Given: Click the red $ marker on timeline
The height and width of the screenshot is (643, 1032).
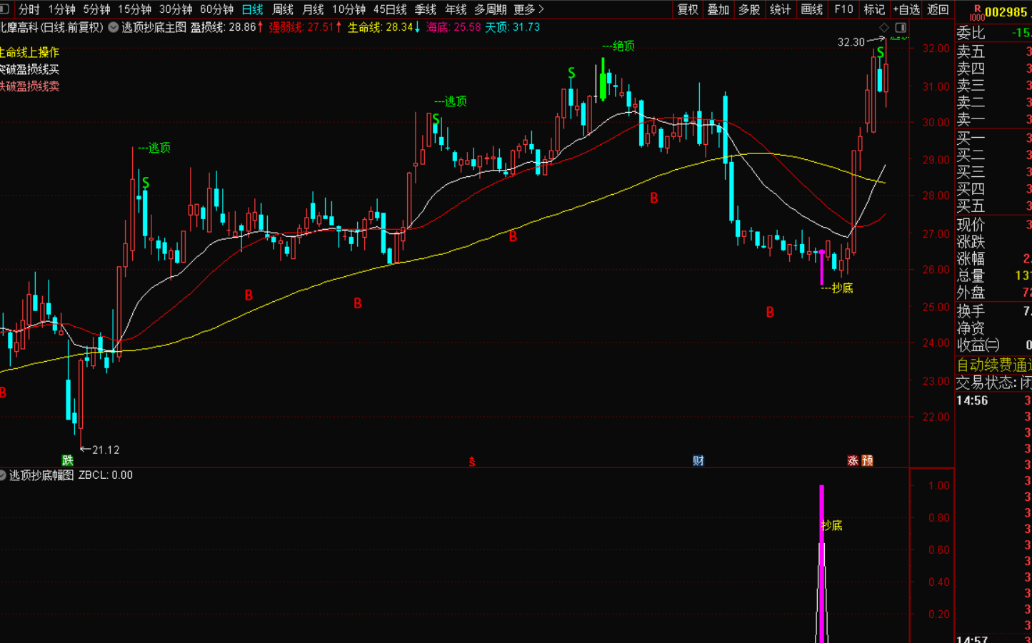Looking at the screenshot, I should 471,462.
